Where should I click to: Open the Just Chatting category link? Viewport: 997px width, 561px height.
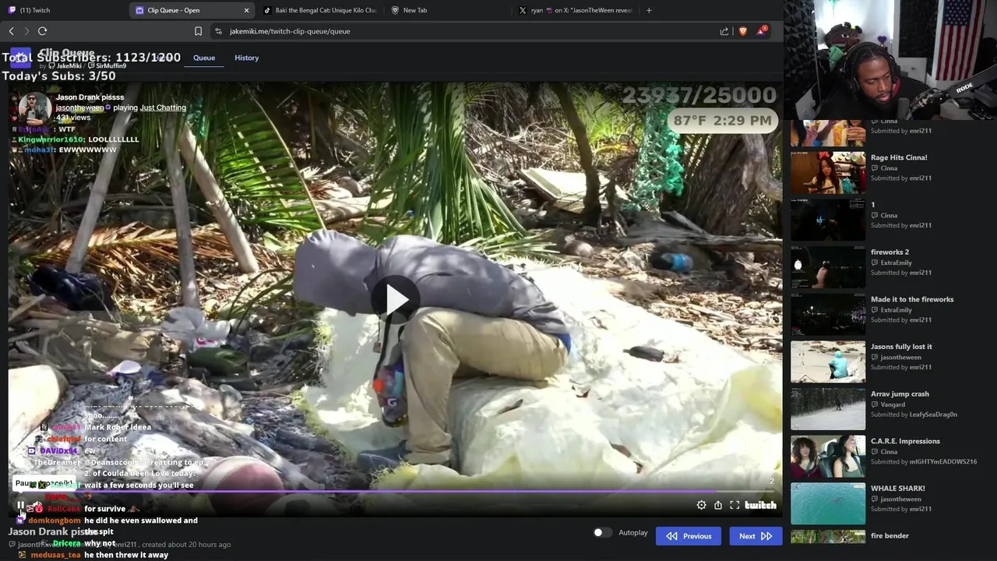tap(163, 108)
